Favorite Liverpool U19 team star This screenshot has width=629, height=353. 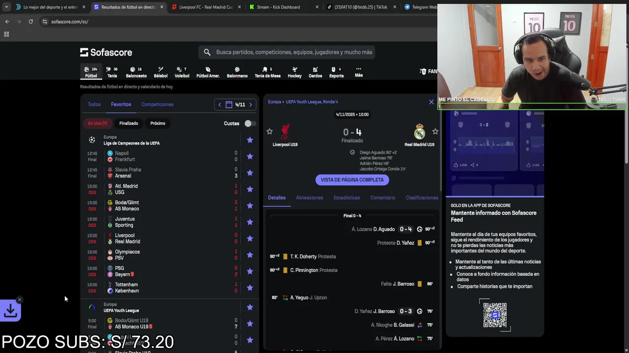(269, 131)
